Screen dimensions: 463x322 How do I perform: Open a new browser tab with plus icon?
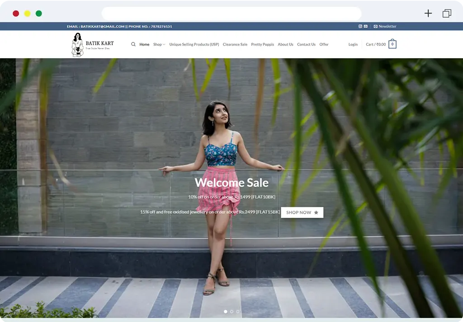428,13
